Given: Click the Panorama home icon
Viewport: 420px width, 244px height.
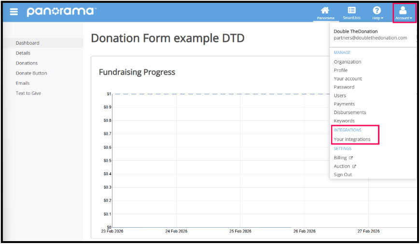Looking at the screenshot, I should tap(325, 11).
